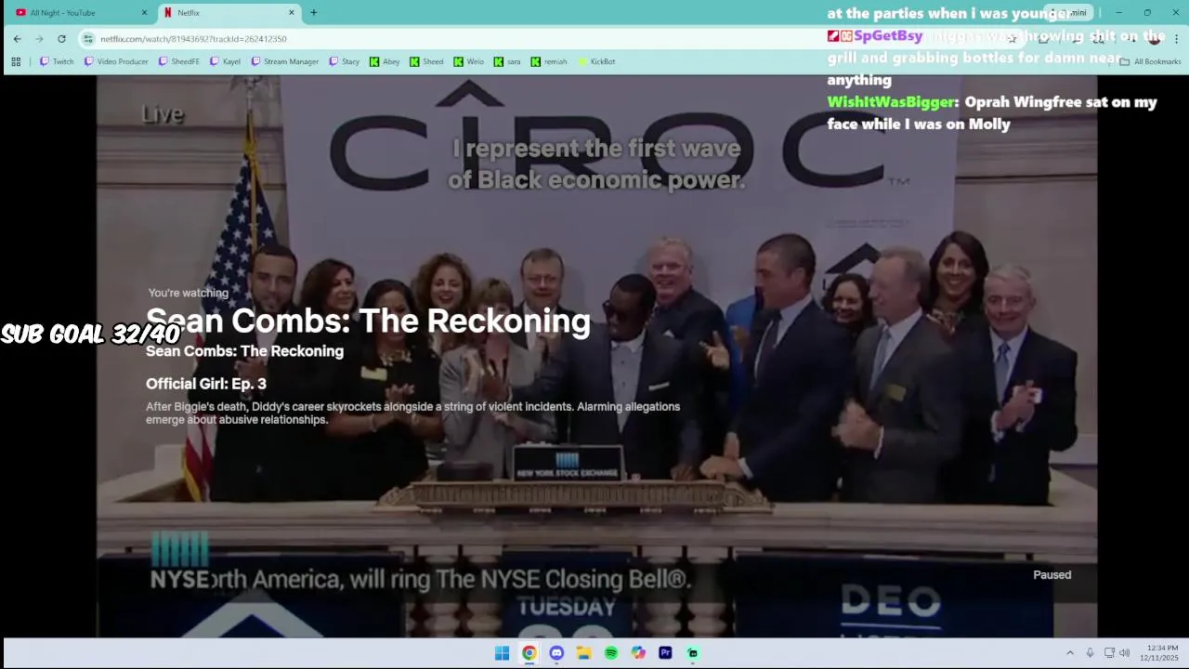Open Chrome's three-dot menu
The image size is (1189, 669).
1176,39
